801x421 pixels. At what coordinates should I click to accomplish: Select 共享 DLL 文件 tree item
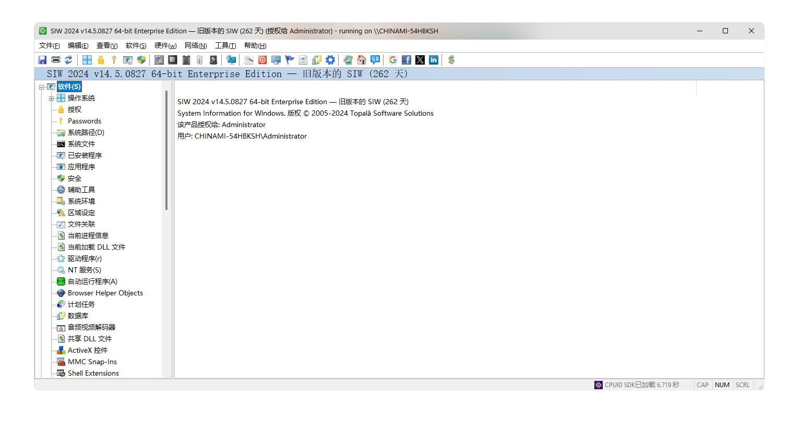tap(90, 339)
